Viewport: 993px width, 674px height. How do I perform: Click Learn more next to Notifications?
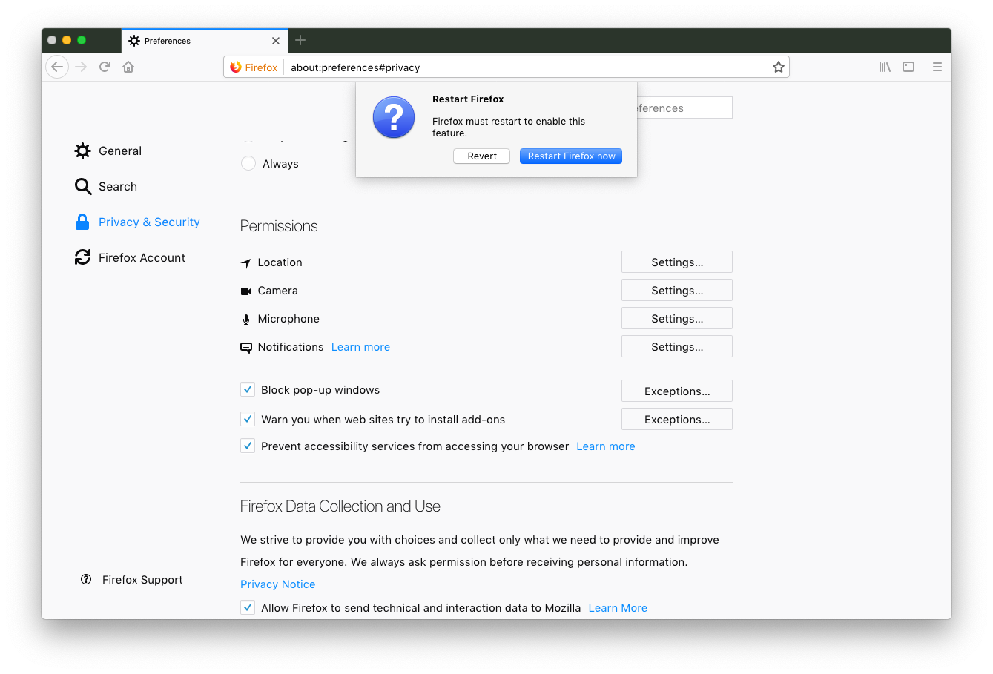coord(360,347)
